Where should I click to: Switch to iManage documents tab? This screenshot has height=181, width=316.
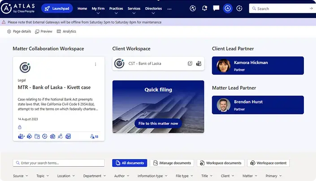[173, 163]
